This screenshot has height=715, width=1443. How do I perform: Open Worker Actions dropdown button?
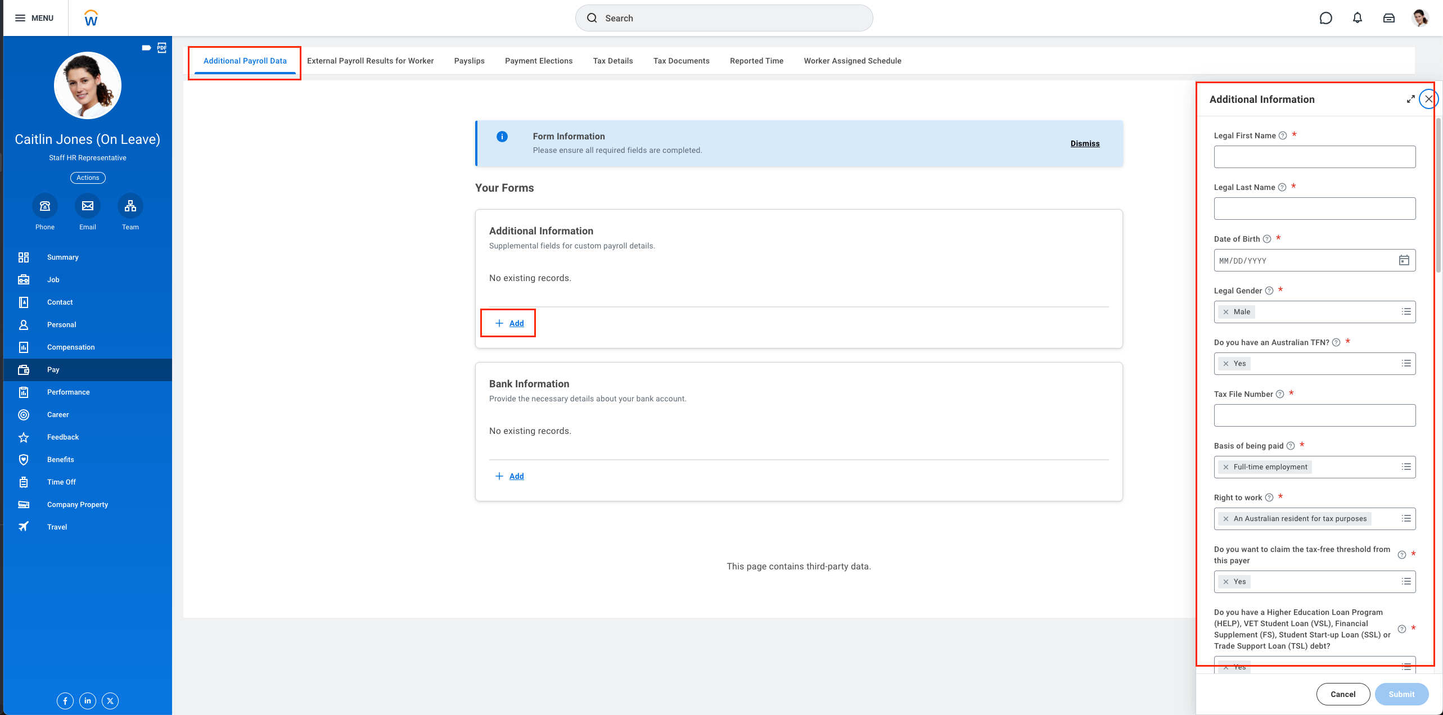(88, 178)
